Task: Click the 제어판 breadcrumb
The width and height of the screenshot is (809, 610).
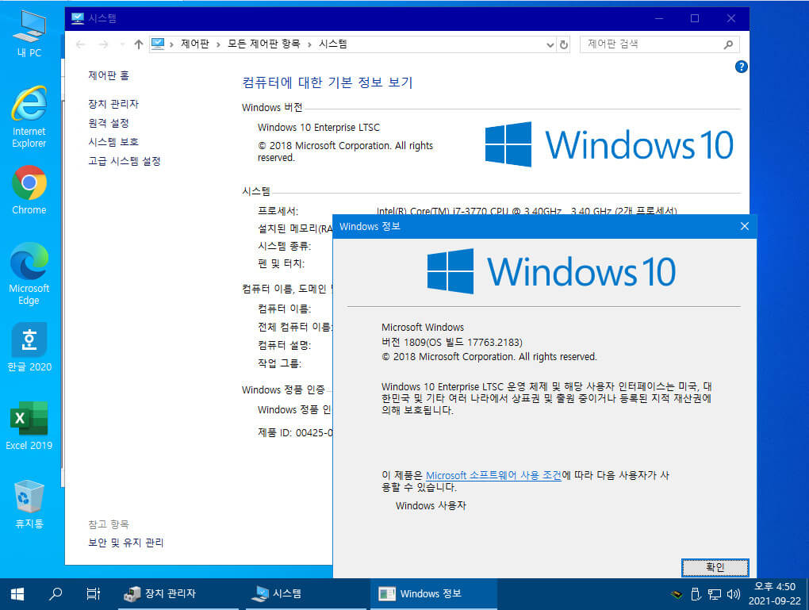Action: coord(195,44)
